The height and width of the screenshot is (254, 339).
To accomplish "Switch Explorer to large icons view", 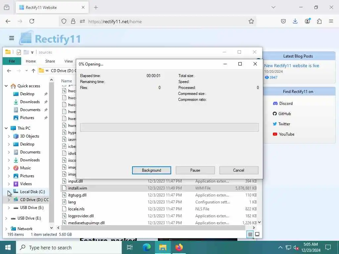I will tap(257, 234).
